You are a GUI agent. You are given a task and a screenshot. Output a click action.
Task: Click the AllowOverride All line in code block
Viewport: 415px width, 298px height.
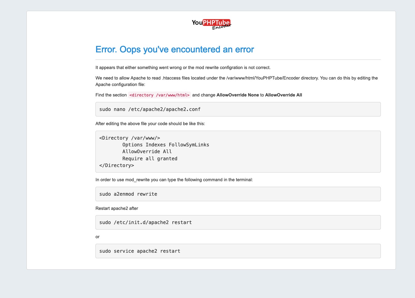point(147,151)
